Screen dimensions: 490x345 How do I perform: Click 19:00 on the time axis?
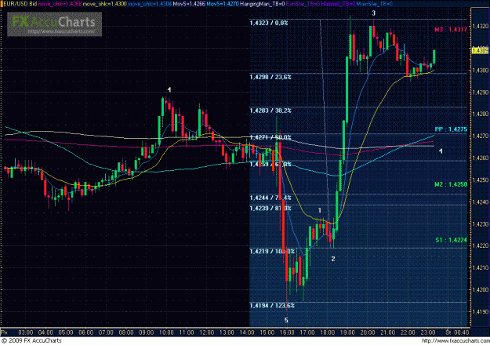coord(347,332)
